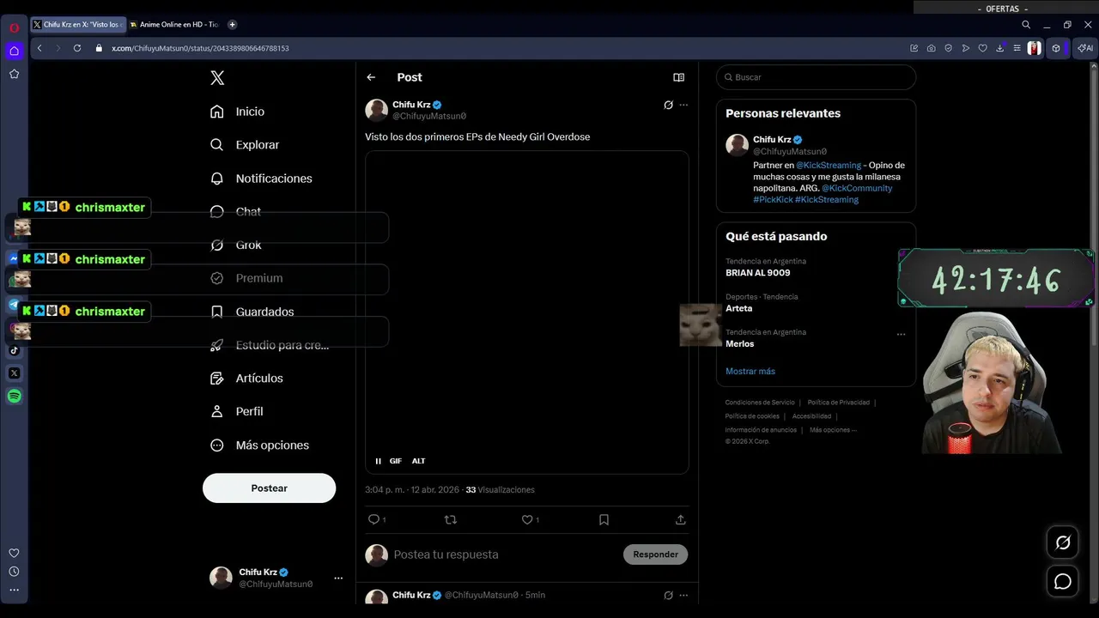Open the toolbar snapshot camera icon

click(x=932, y=48)
